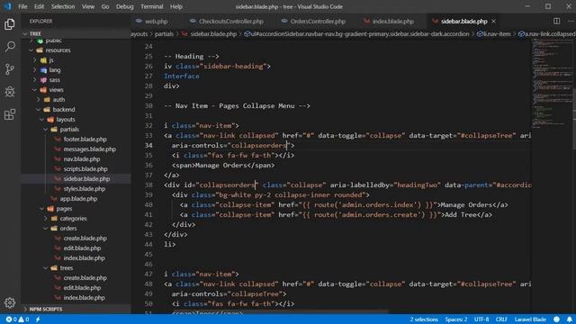Click the 2 selections status item
The height and width of the screenshot is (324, 576).
(424, 319)
